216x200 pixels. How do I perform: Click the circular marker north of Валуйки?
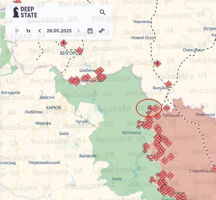[157, 64]
